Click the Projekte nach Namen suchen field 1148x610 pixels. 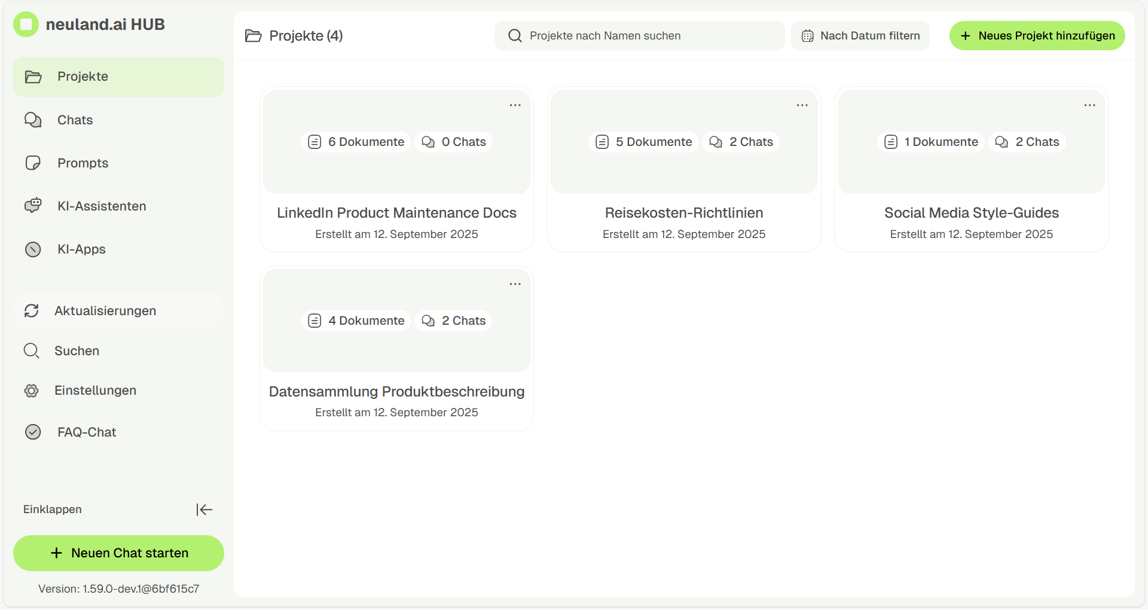pyautogui.click(x=640, y=36)
